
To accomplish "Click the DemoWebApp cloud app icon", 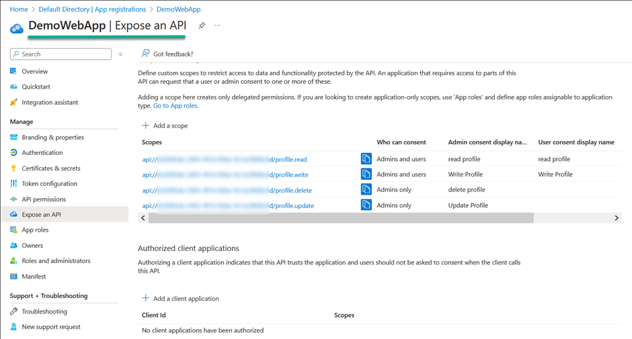I will pyautogui.click(x=17, y=28).
